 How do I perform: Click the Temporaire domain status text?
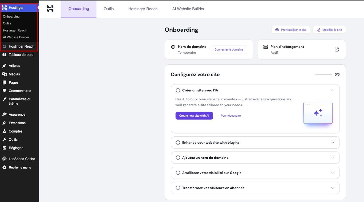tap(187, 53)
